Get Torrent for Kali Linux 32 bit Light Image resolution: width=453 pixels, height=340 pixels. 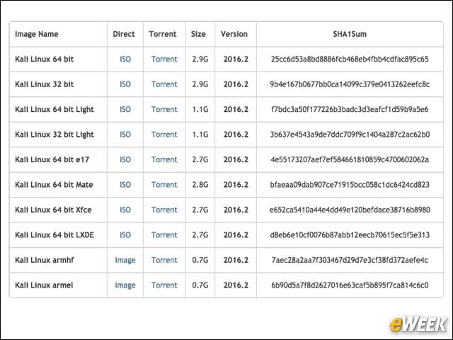pos(164,135)
